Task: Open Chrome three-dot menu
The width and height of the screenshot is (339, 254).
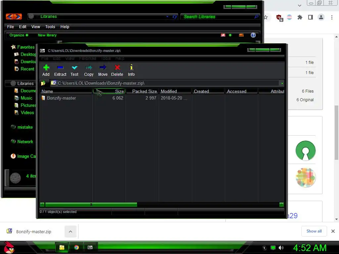Action: [332, 17]
